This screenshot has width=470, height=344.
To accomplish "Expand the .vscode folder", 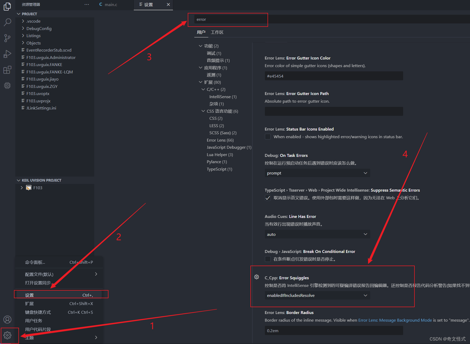I will pos(23,21).
